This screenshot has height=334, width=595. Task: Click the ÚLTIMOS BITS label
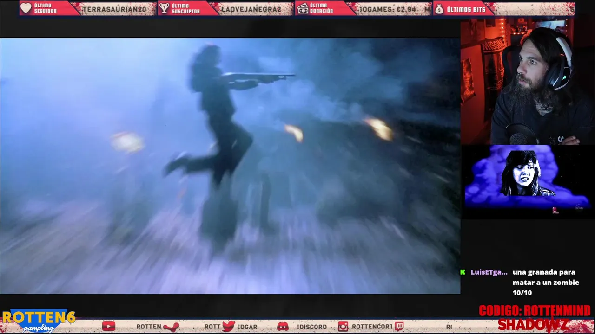tap(466, 9)
